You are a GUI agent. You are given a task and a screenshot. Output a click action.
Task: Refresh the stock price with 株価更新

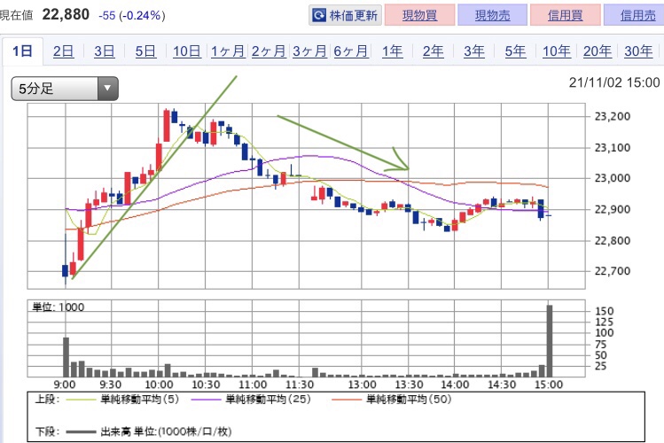coord(345,16)
